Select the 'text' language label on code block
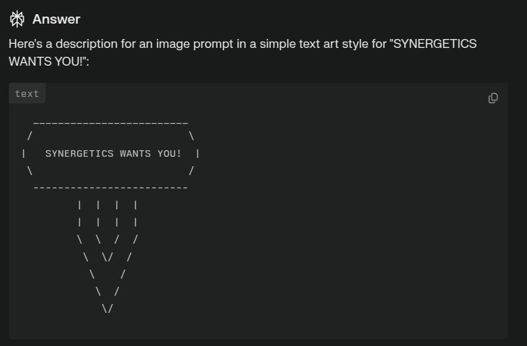The width and height of the screenshot is (527, 346). tap(27, 93)
